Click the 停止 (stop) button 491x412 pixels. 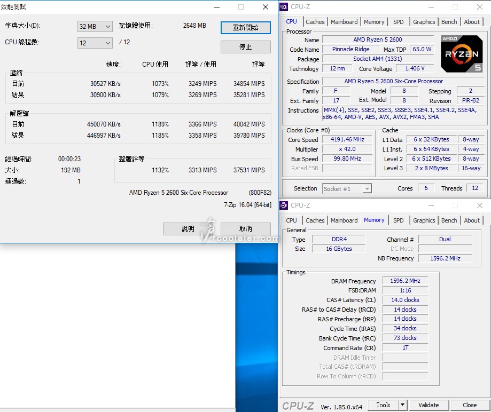coord(246,47)
